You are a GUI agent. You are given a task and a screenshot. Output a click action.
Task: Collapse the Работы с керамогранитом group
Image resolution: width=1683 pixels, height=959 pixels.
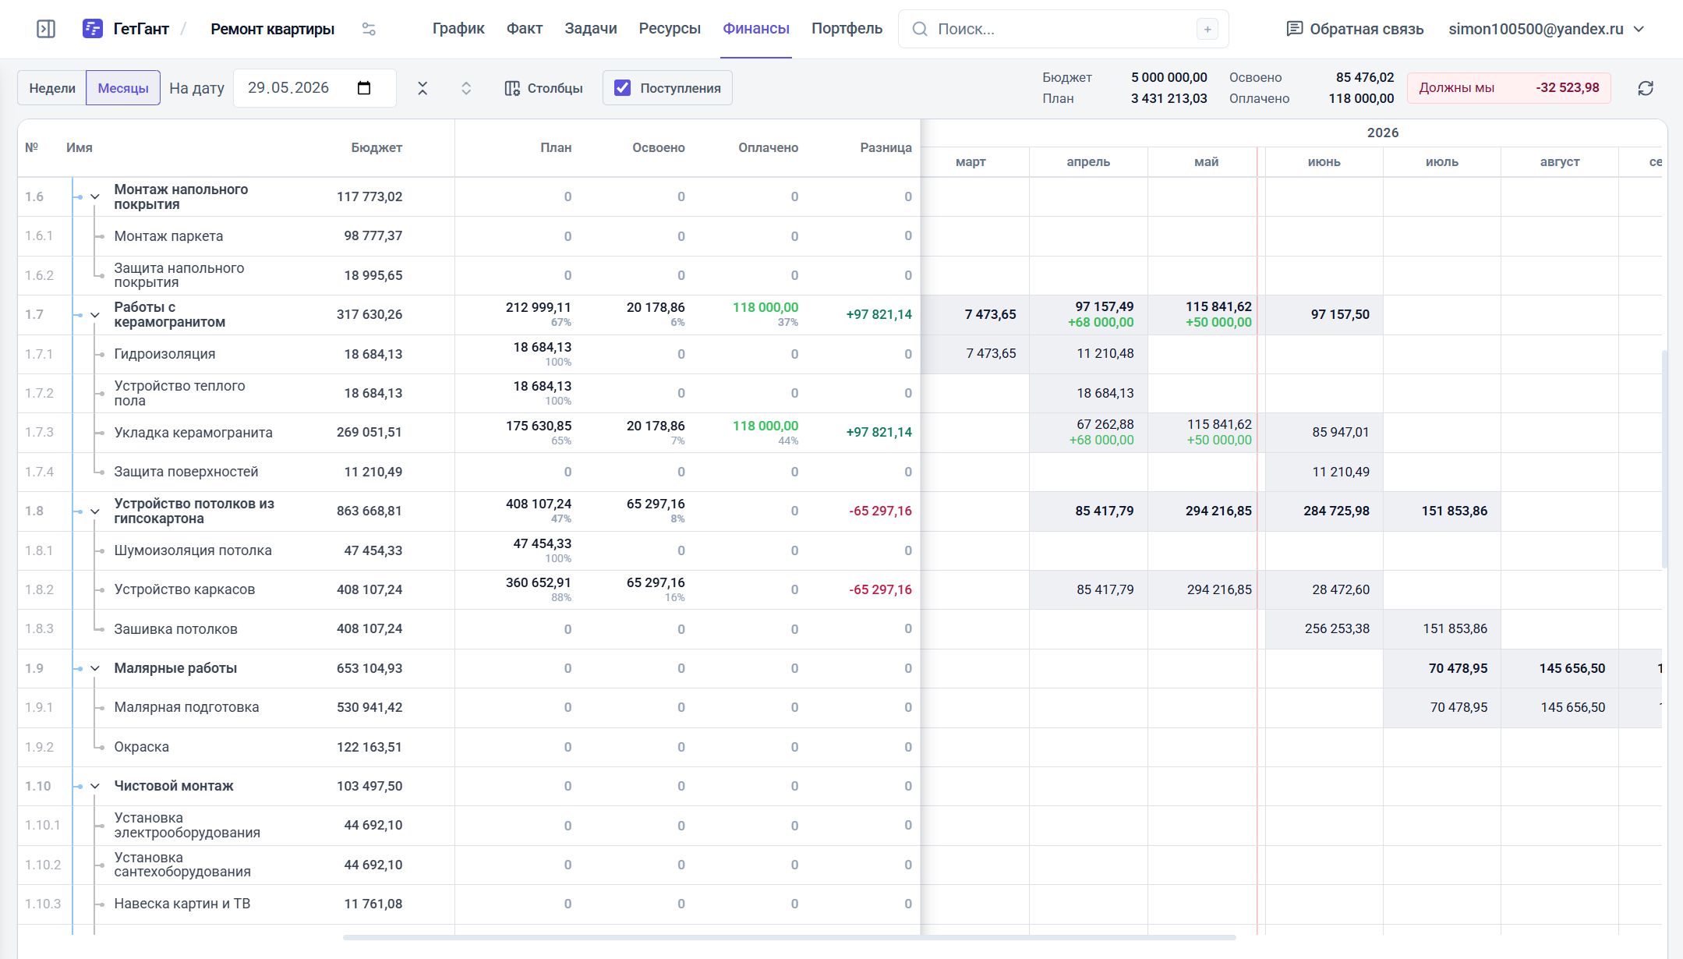(95, 315)
